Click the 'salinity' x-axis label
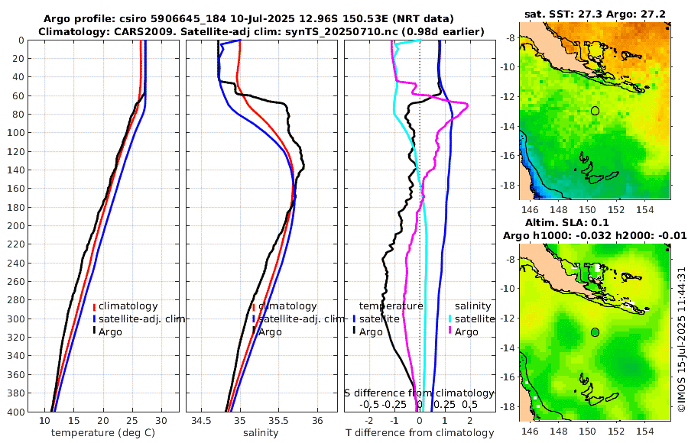This screenshot has width=688, height=443. 261,433
